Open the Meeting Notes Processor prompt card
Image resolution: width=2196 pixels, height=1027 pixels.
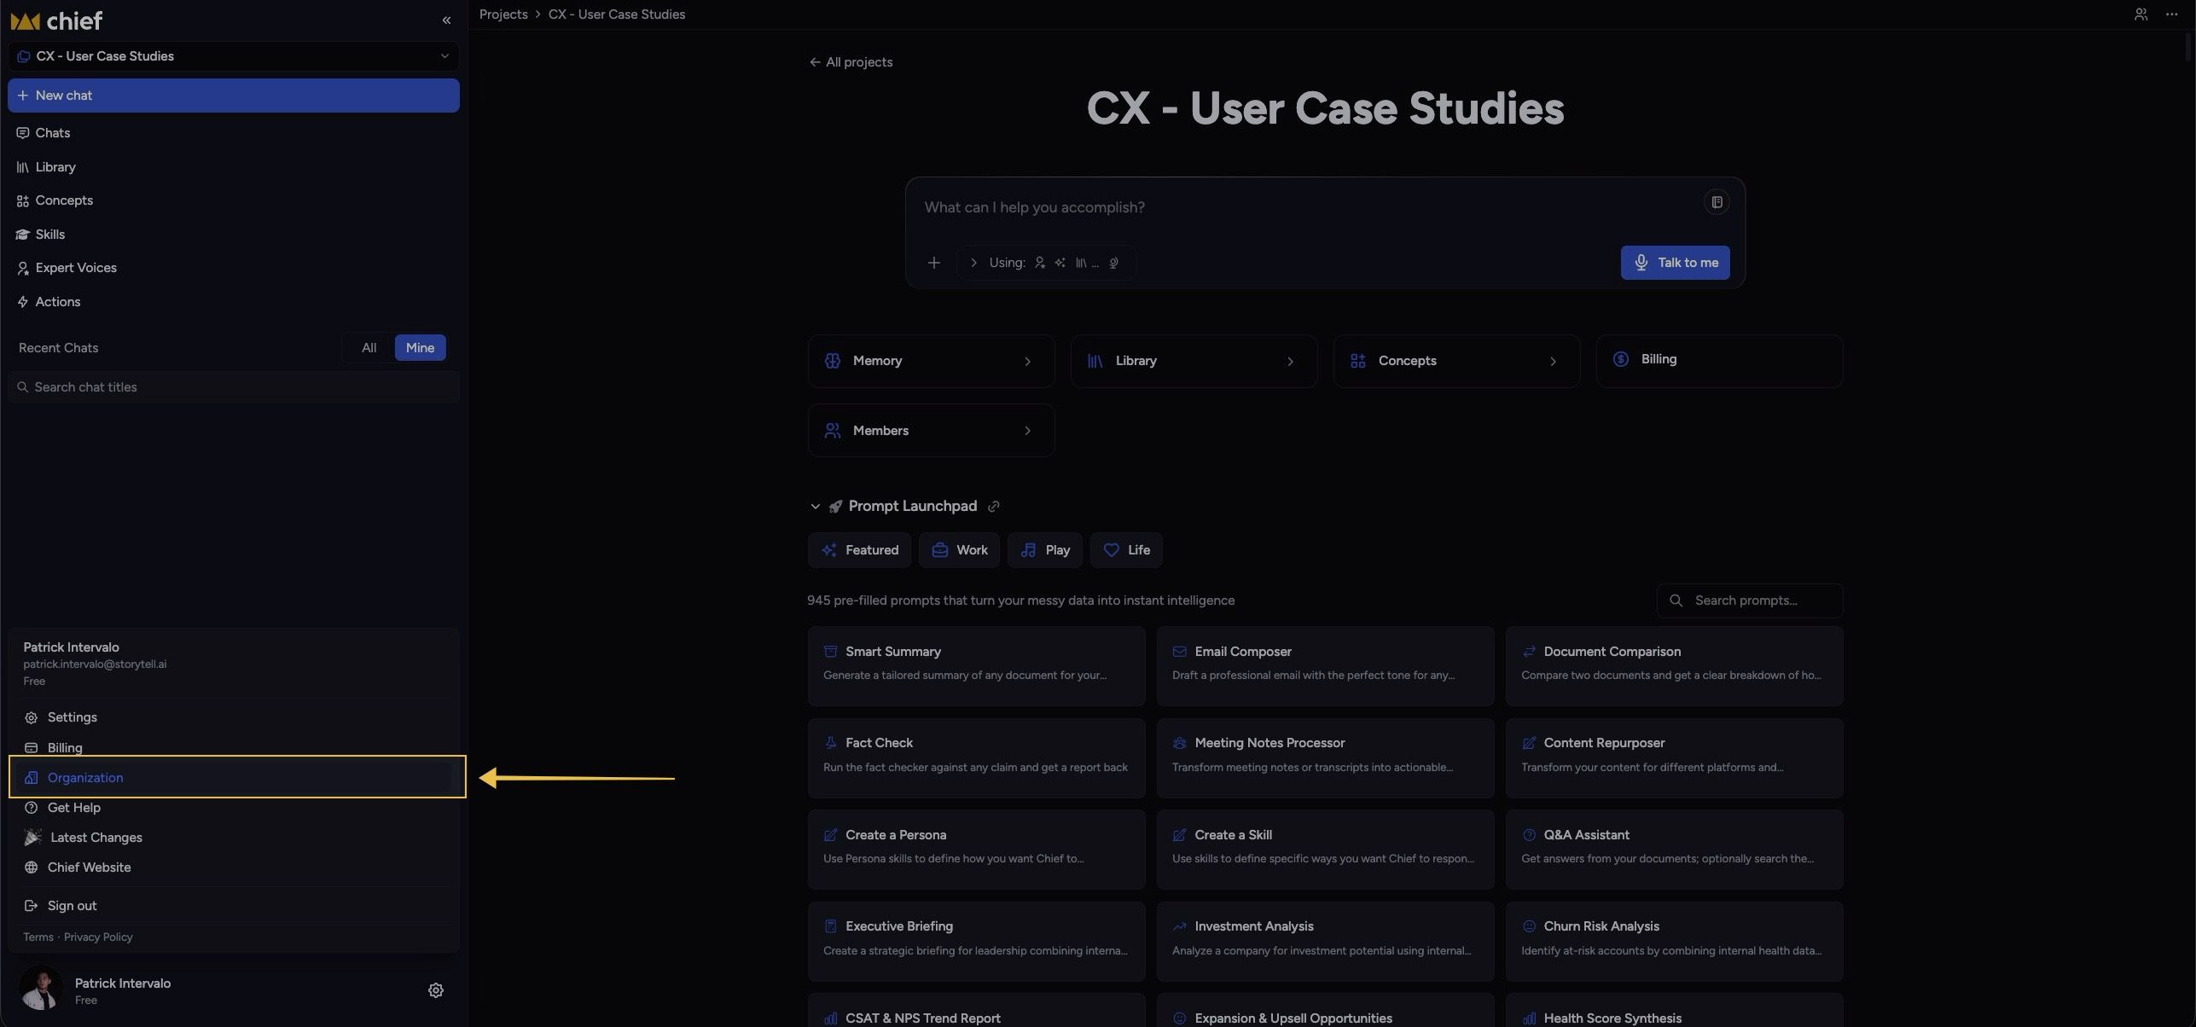coord(1325,758)
